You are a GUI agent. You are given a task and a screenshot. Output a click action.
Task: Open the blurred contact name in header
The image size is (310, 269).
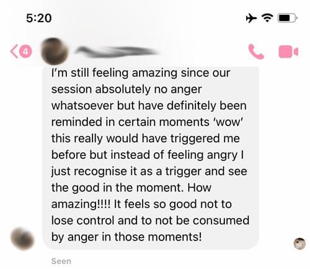117,51
